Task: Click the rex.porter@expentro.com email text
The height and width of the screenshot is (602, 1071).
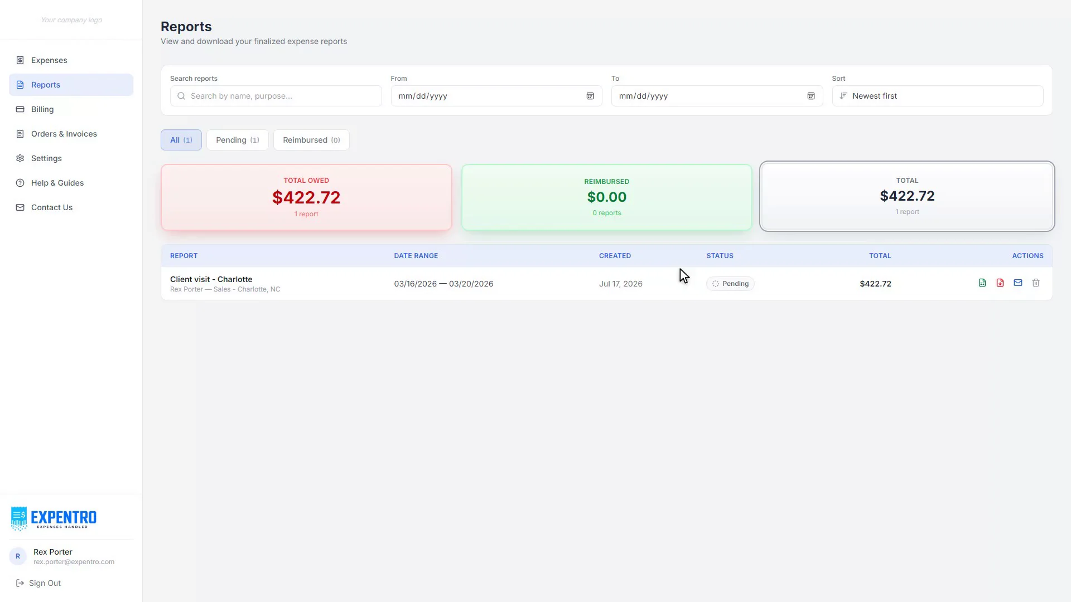Action: [x=74, y=562]
